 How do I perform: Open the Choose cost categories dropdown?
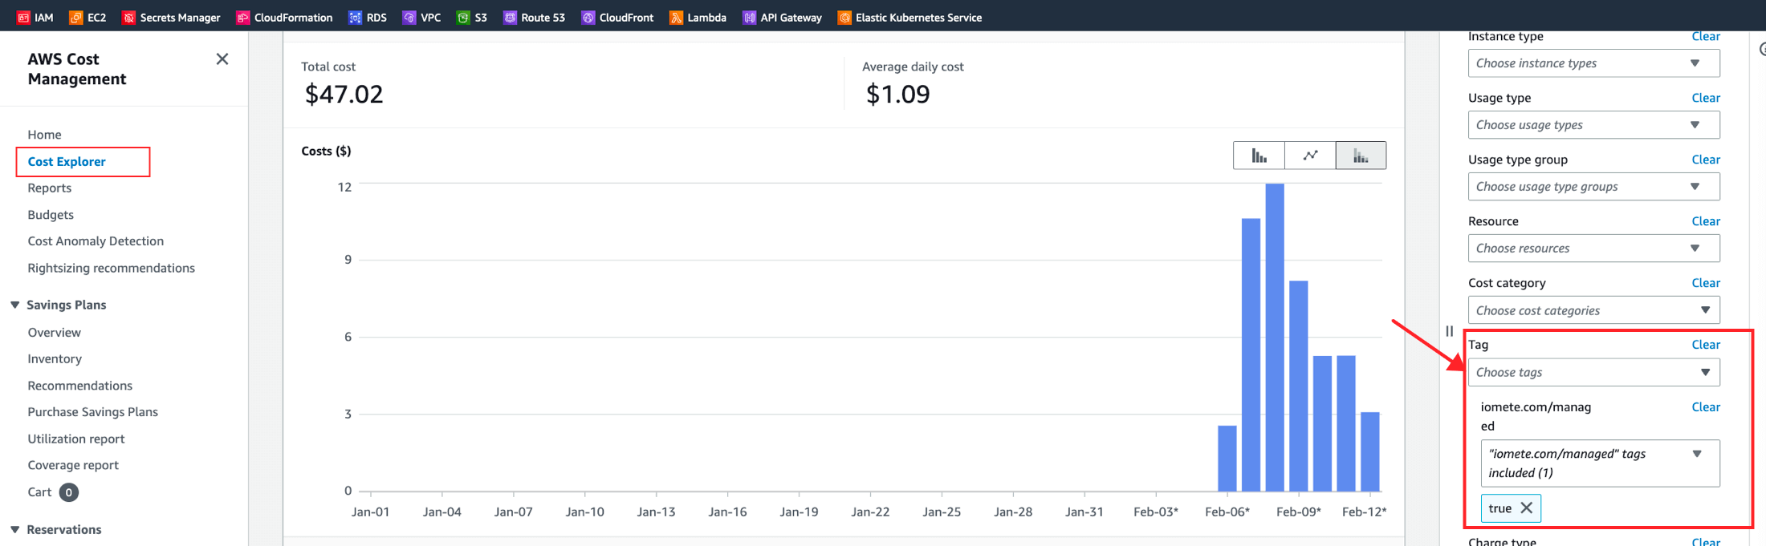click(1593, 310)
